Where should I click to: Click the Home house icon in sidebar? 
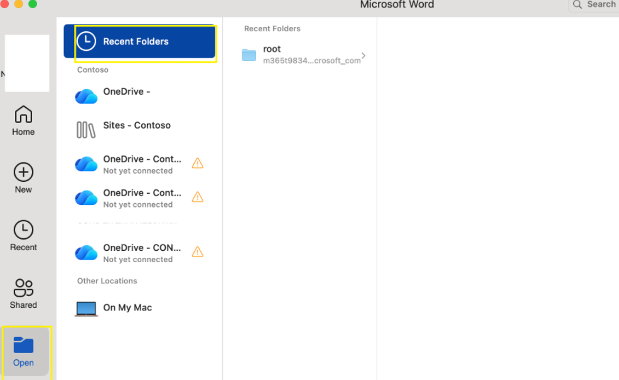[x=23, y=113]
